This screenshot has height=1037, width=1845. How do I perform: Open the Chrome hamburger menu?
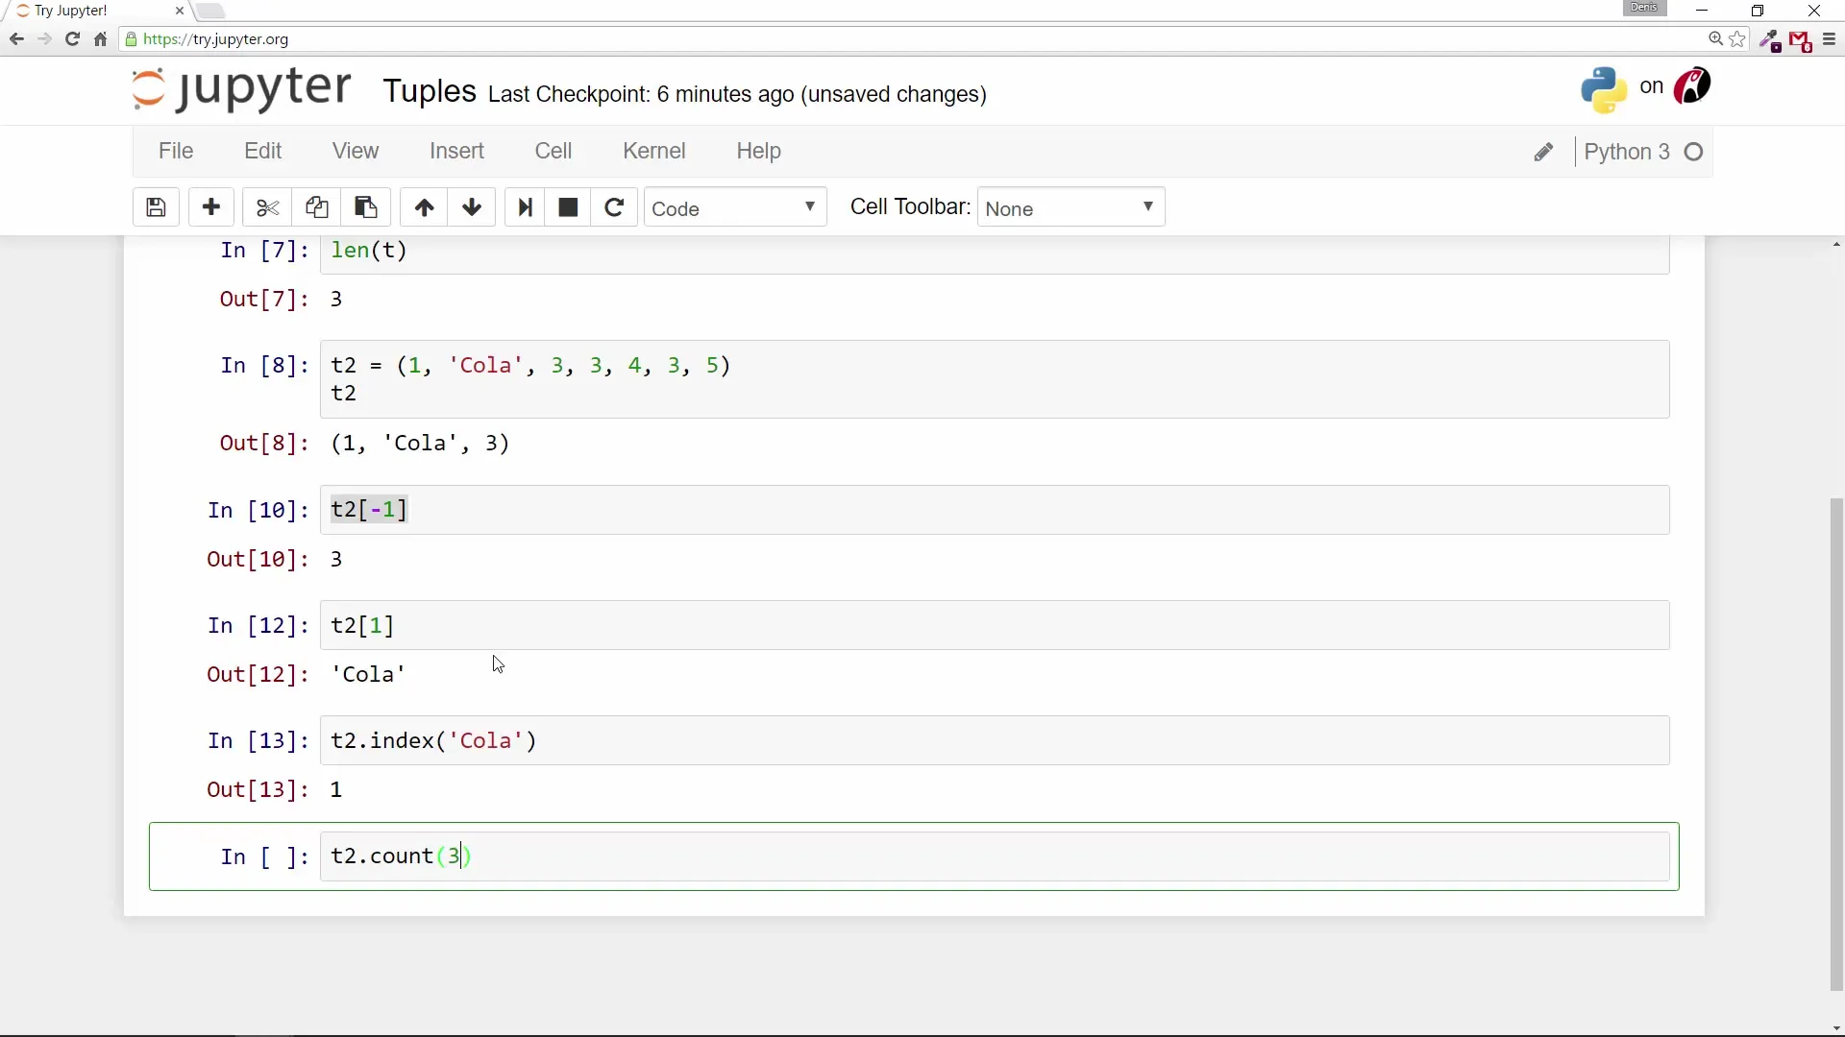(x=1829, y=39)
